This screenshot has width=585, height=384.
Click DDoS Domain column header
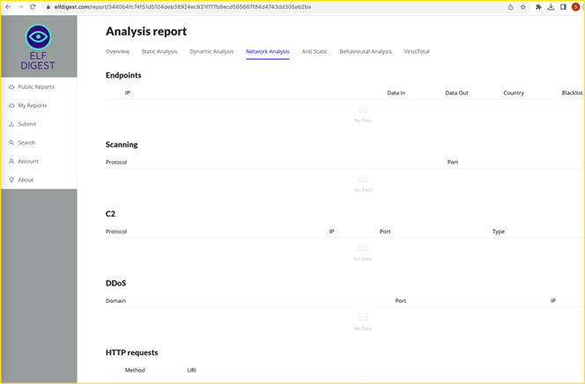[x=115, y=301]
